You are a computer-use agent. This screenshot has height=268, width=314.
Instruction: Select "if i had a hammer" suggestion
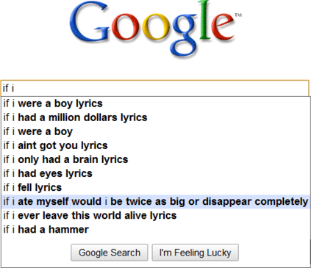pos(156,229)
